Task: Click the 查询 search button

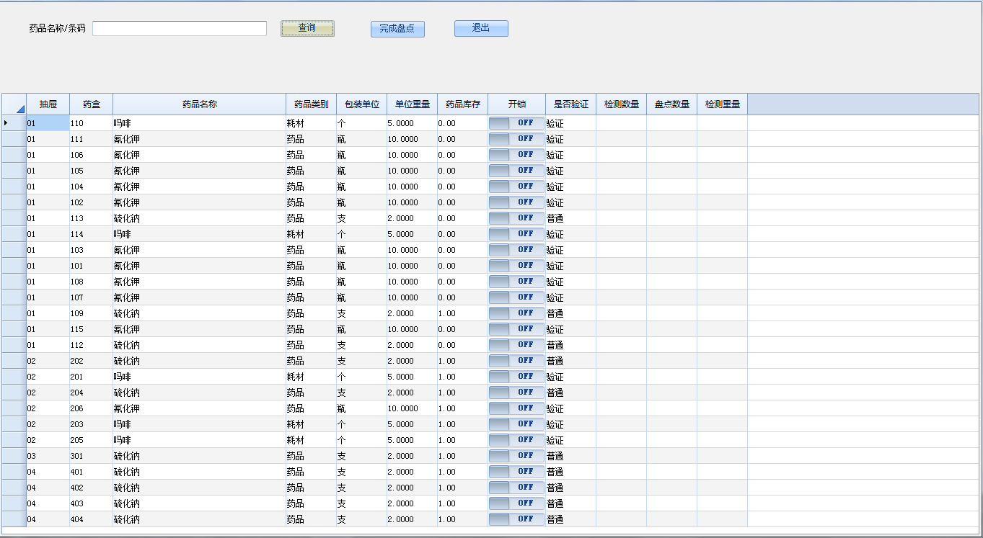Action: [x=307, y=28]
